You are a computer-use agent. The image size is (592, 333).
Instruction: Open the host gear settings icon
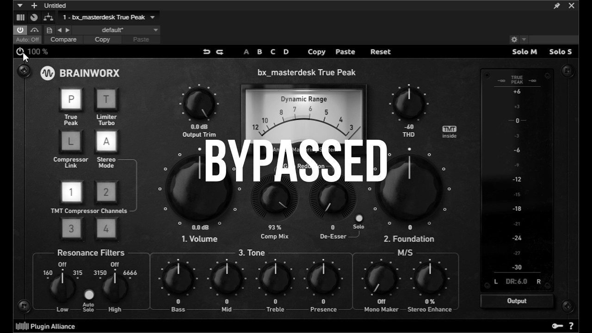coord(514,40)
